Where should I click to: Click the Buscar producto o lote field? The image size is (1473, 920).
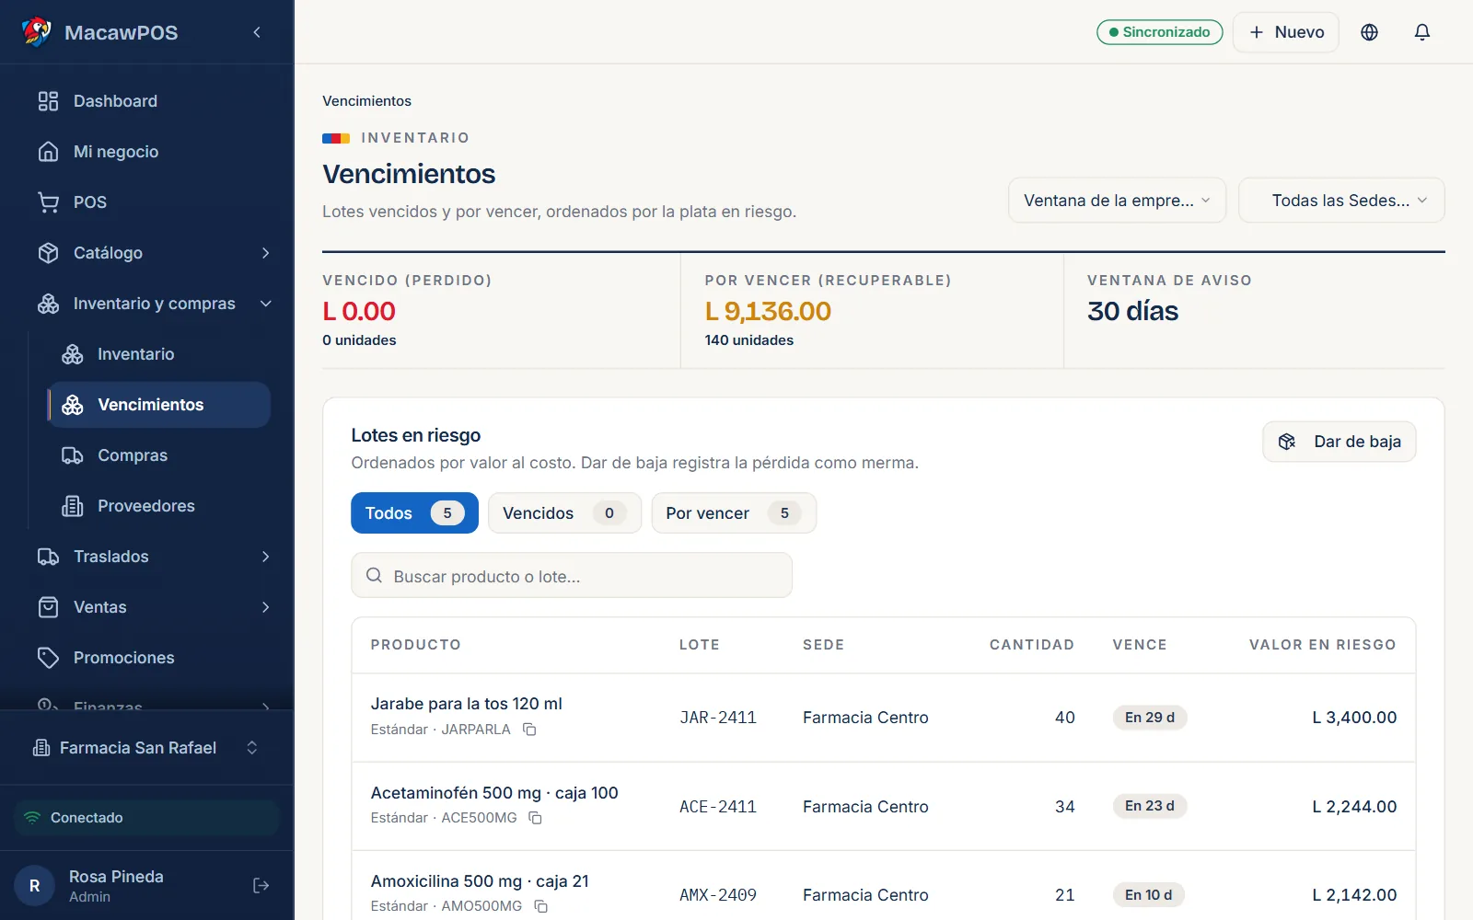click(572, 575)
